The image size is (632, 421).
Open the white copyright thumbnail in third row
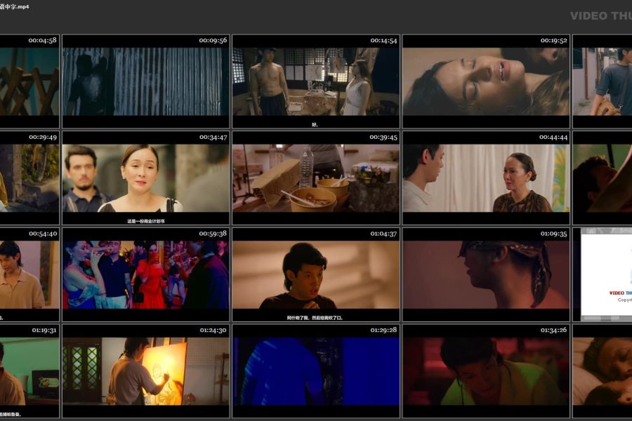605,275
